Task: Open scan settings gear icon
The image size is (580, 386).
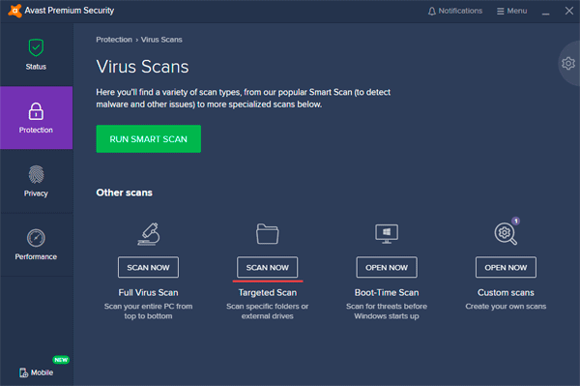Action: [568, 63]
